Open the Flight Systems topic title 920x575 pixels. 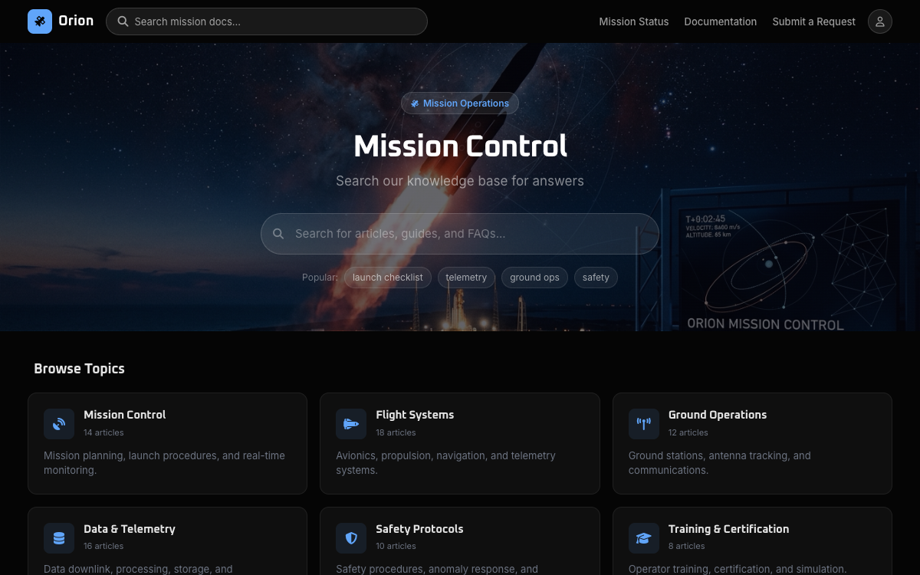(415, 415)
